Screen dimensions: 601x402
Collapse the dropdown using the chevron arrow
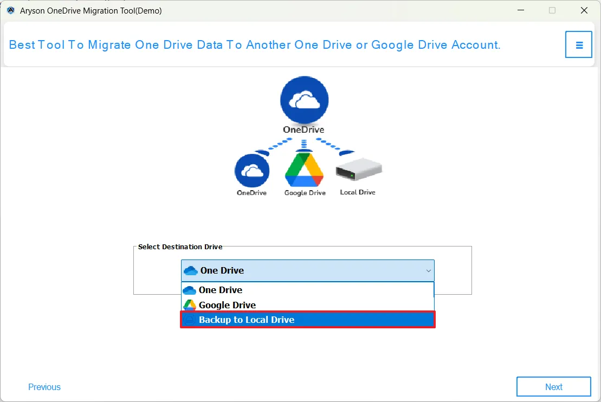(428, 270)
